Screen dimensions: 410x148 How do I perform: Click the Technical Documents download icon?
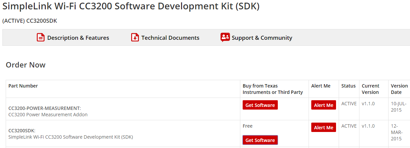tap(135, 37)
